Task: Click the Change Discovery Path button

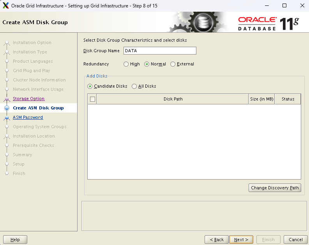Action: click(x=275, y=188)
